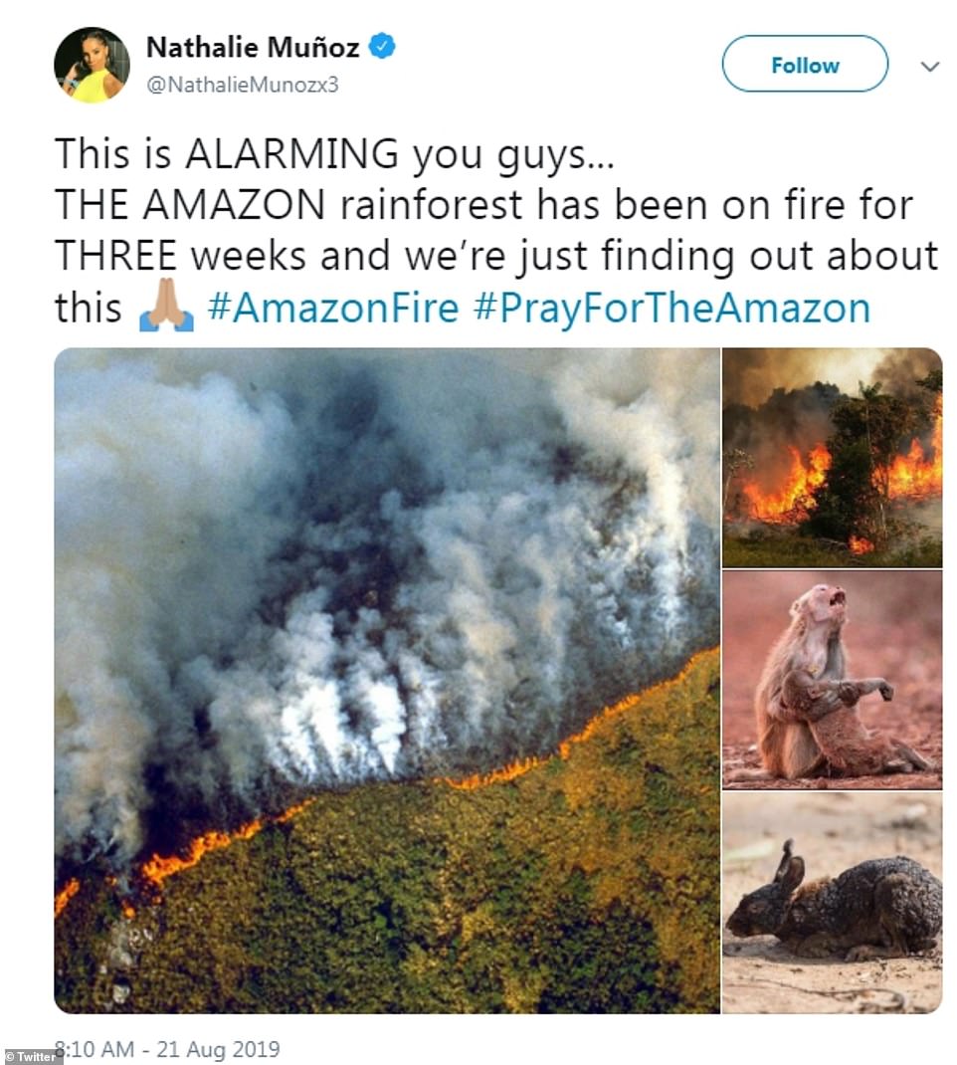
Task: Click the Twitter copyright watermark
Action: 32,1056
